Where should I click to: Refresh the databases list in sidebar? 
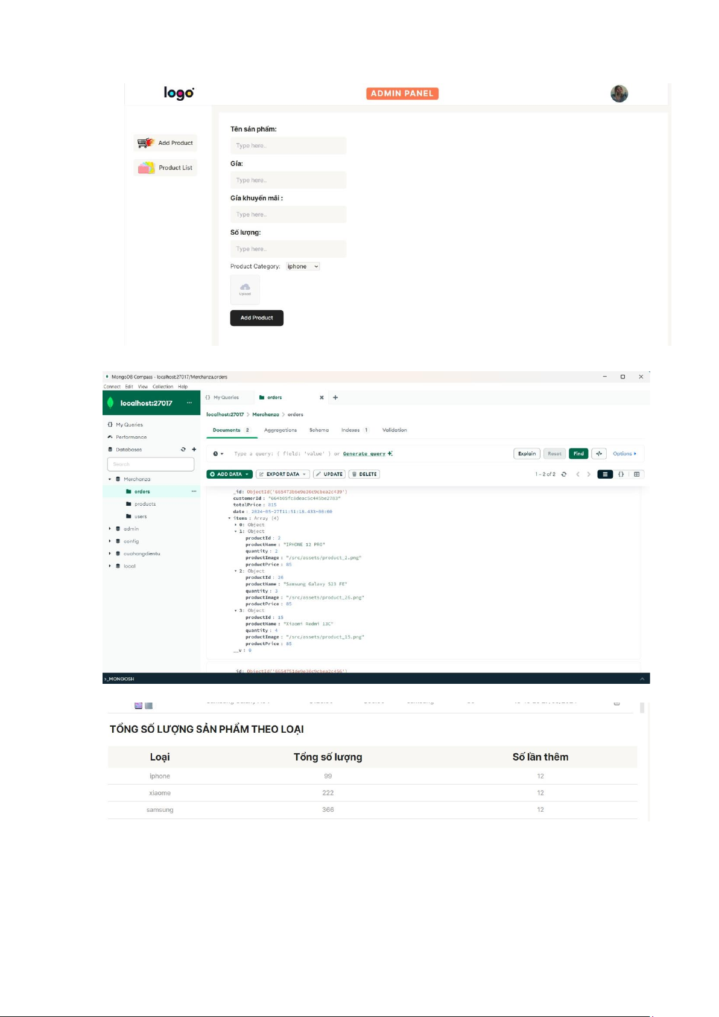pyautogui.click(x=183, y=450)
